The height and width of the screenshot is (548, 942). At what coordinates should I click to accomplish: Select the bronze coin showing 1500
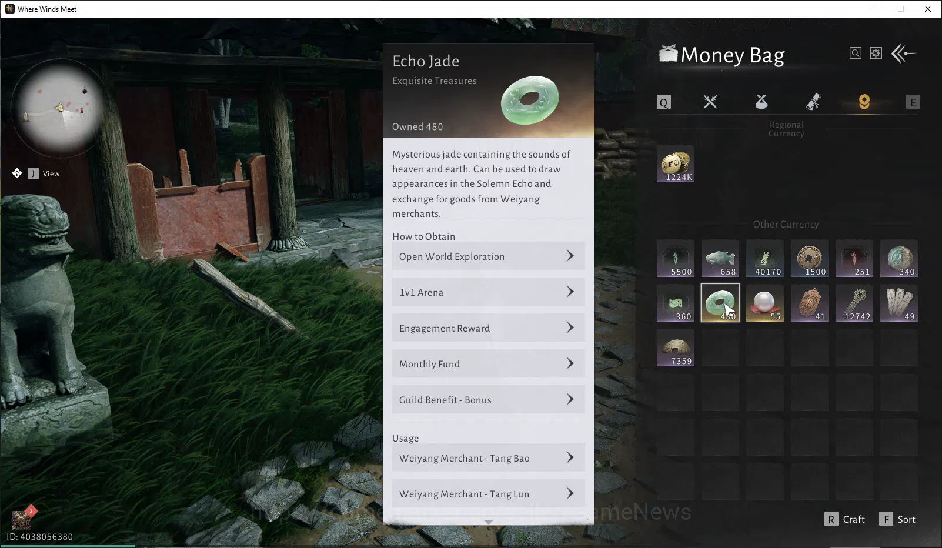[x=810, y=259]
